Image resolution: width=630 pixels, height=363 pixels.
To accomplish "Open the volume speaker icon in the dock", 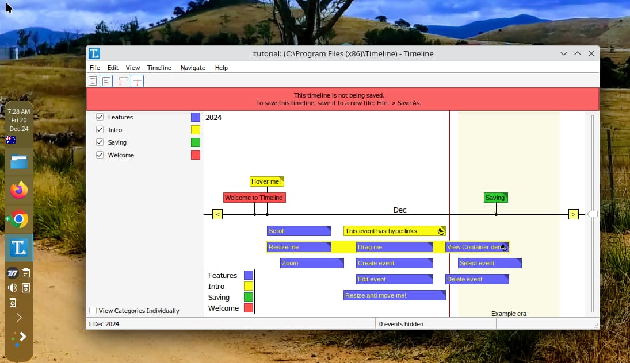I will pyautogui.click(x=13, y=288).
